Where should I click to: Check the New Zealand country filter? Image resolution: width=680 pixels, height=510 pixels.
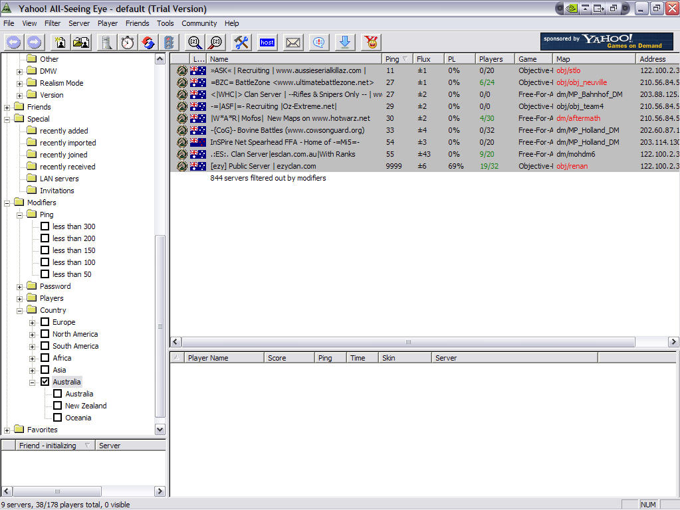coord(57,406)
